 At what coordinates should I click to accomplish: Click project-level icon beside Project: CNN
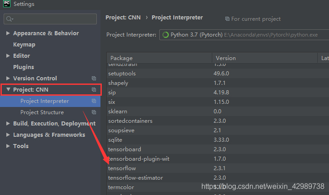tap(94, 89)
